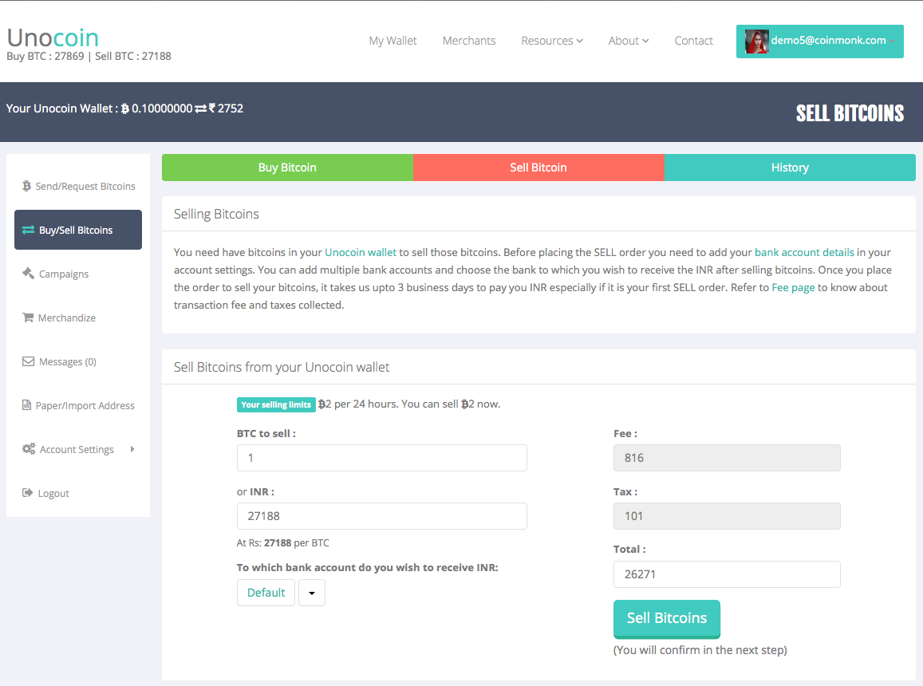
Task: Click the Bitcoin icon beside Send/Request Bitcoins
Action: coord(26,186)
